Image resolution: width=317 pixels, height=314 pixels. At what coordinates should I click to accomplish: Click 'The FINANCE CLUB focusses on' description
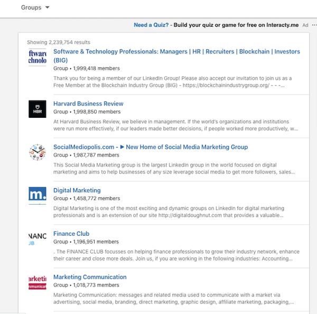point(176,255)
